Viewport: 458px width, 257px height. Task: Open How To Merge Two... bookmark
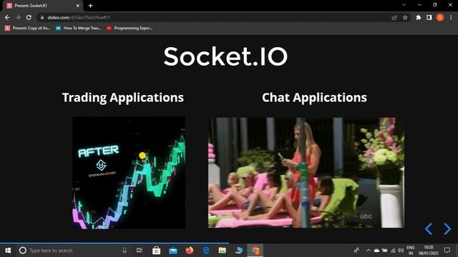[x=78, y=29]
